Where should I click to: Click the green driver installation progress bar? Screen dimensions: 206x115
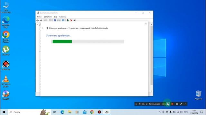(x=88, y=42)
